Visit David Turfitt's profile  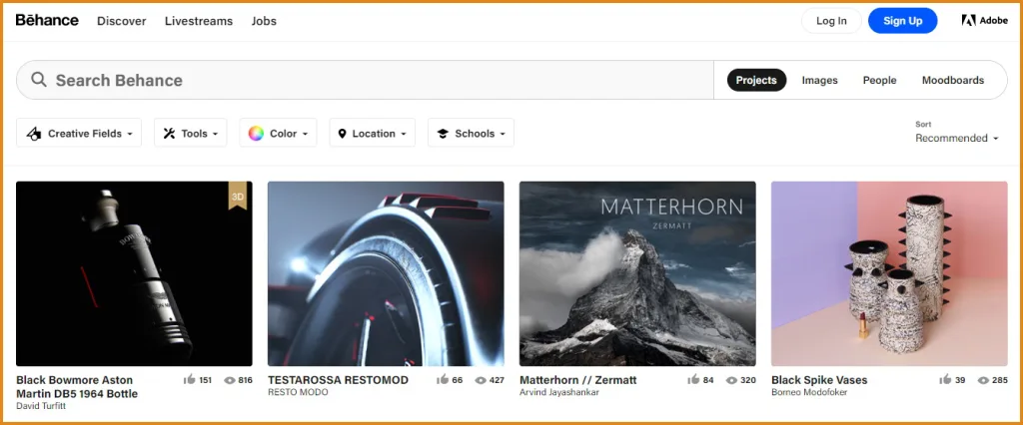(41, 405)
